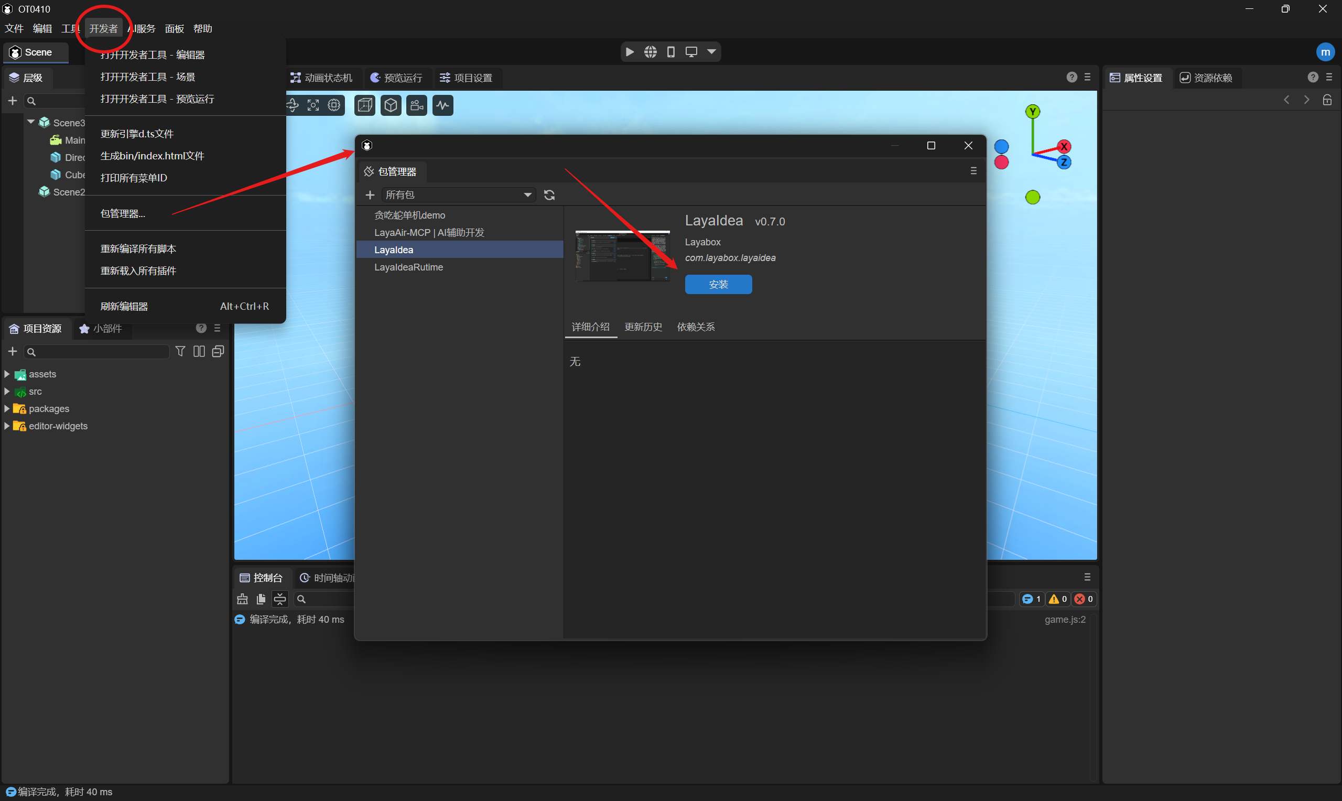Toggle two-column asset layout icon
Screen dimensions: 1342x801
pyautogui.click(x=199, y=352)
